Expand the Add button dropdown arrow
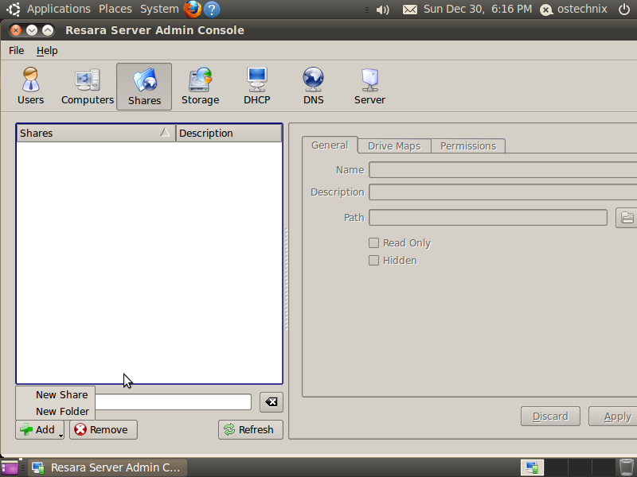 pyautogui.click(x=61, y=435)
